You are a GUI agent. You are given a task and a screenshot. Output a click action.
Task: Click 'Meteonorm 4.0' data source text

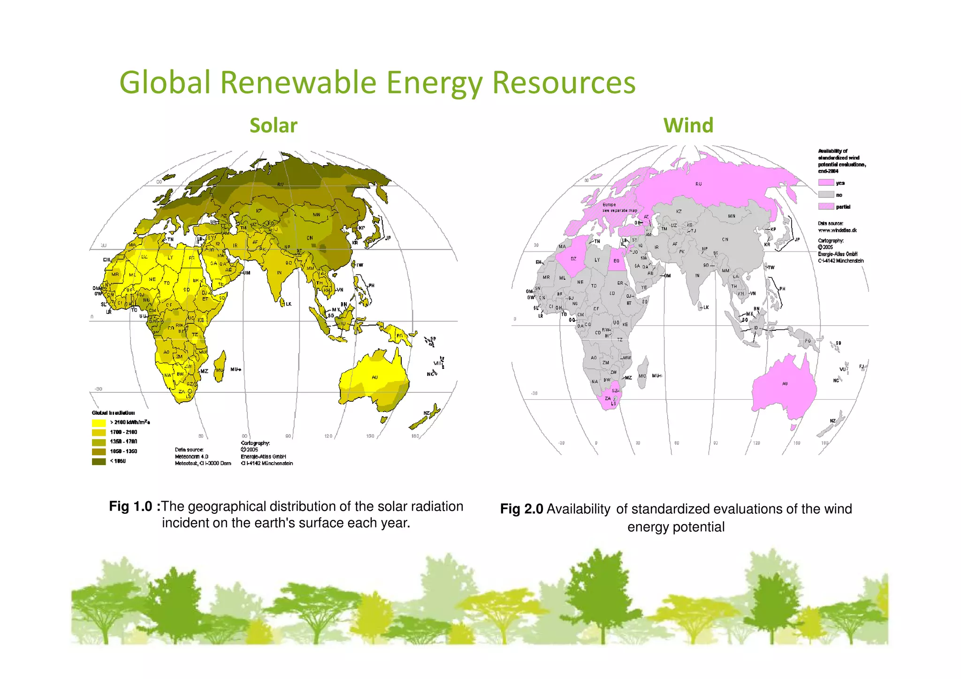point(191,457)
